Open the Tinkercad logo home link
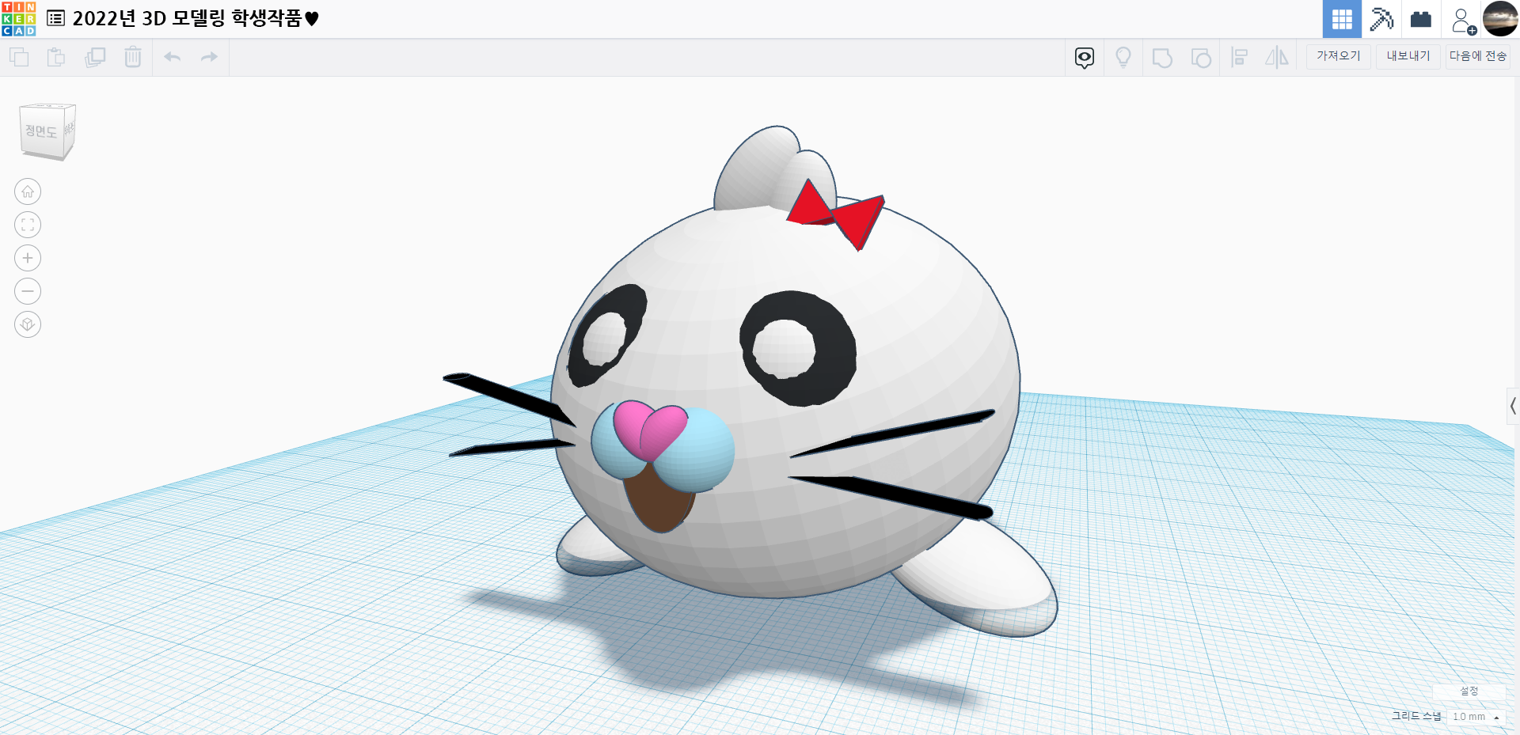This screenshot has height=735, width=1520. 18,19
